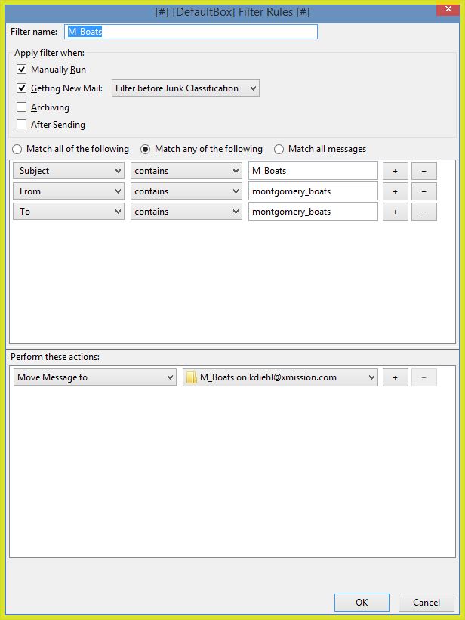This screenshot has height=620, width=465.
Task: Choose the Match all messages radio button
Action: (279, 149)
